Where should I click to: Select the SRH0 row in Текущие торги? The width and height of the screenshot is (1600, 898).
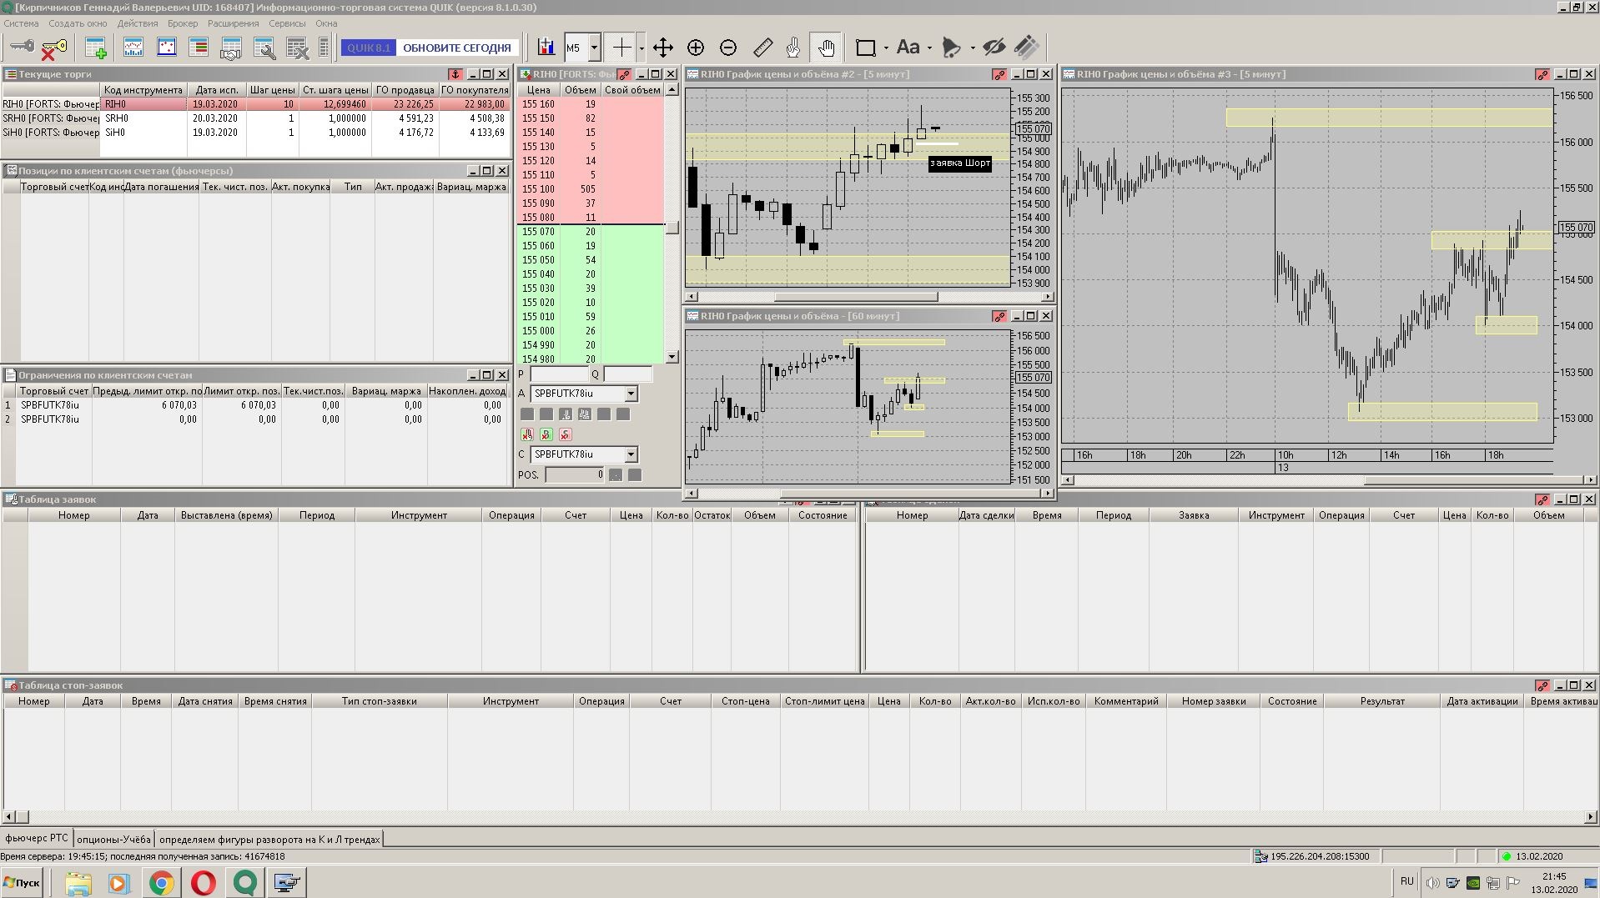[255, 118]
